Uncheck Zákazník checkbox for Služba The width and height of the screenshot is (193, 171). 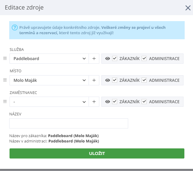(x=114, y=59)
